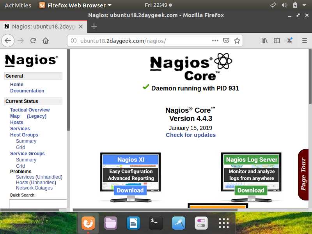Open Grid under Service Groups
Image resolution: width=312 pixels, height=234 pixels.
(21, 166)
